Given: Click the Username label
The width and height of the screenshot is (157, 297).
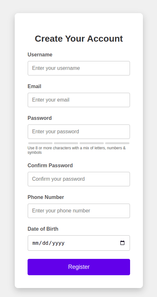Looking at the screenshot, I should point(40,54).
